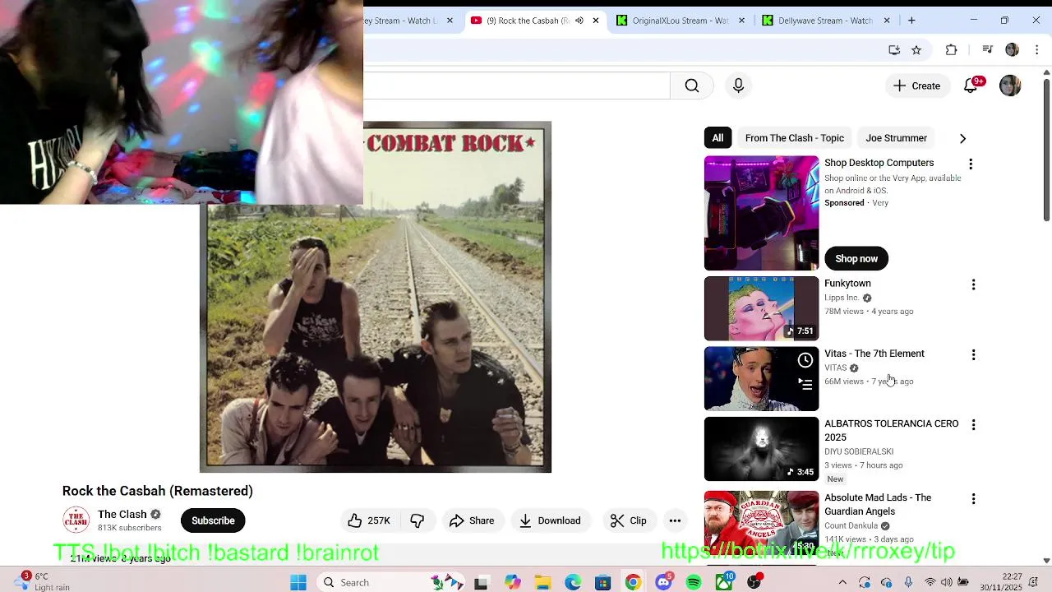
Task: Open YouTube notifications bell
Action: pyautogui.click(x=971, y=86)
